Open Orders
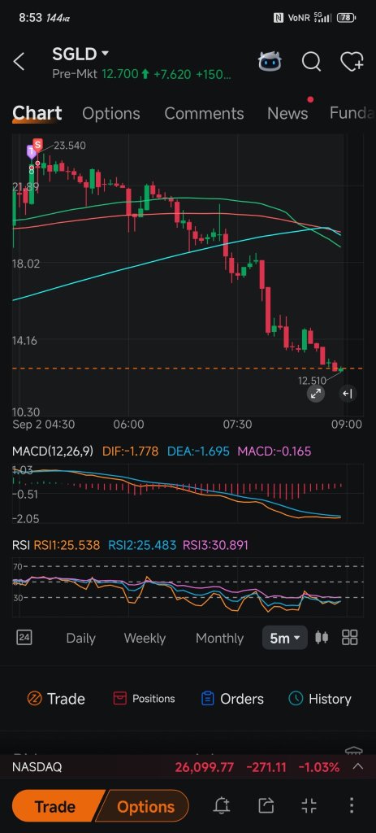 (233, 699)
